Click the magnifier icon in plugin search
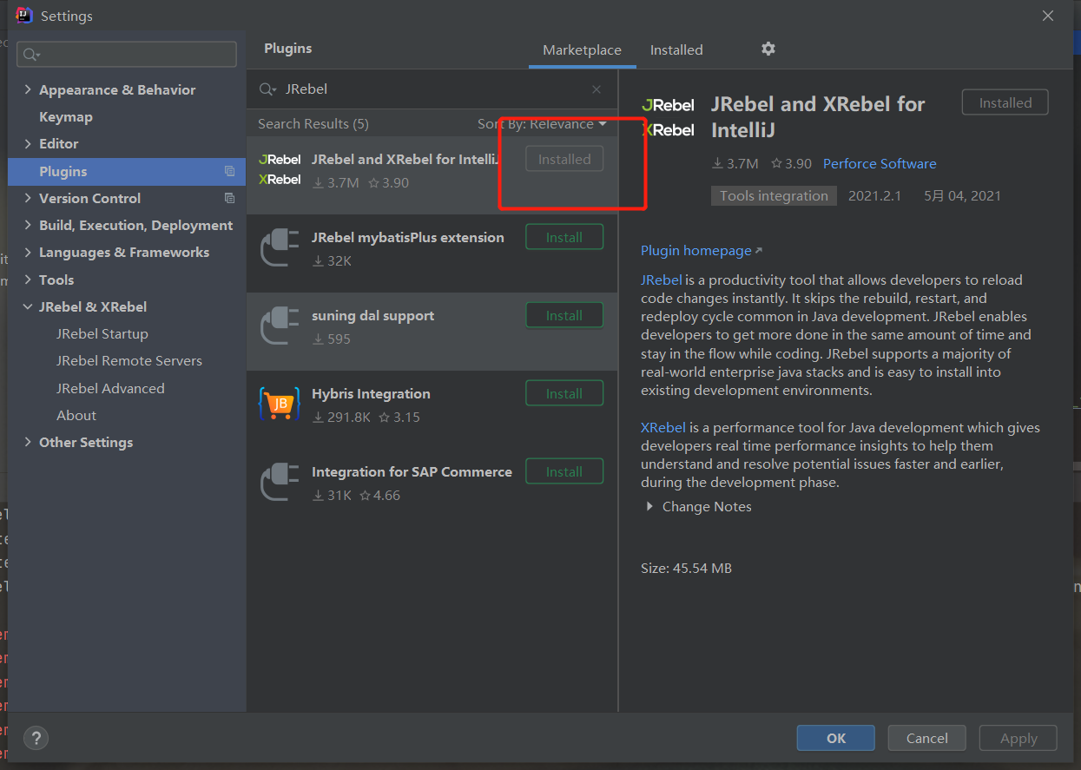This screenshot has width=1081, height=770. pyautogui.click(x=267, y=89)
